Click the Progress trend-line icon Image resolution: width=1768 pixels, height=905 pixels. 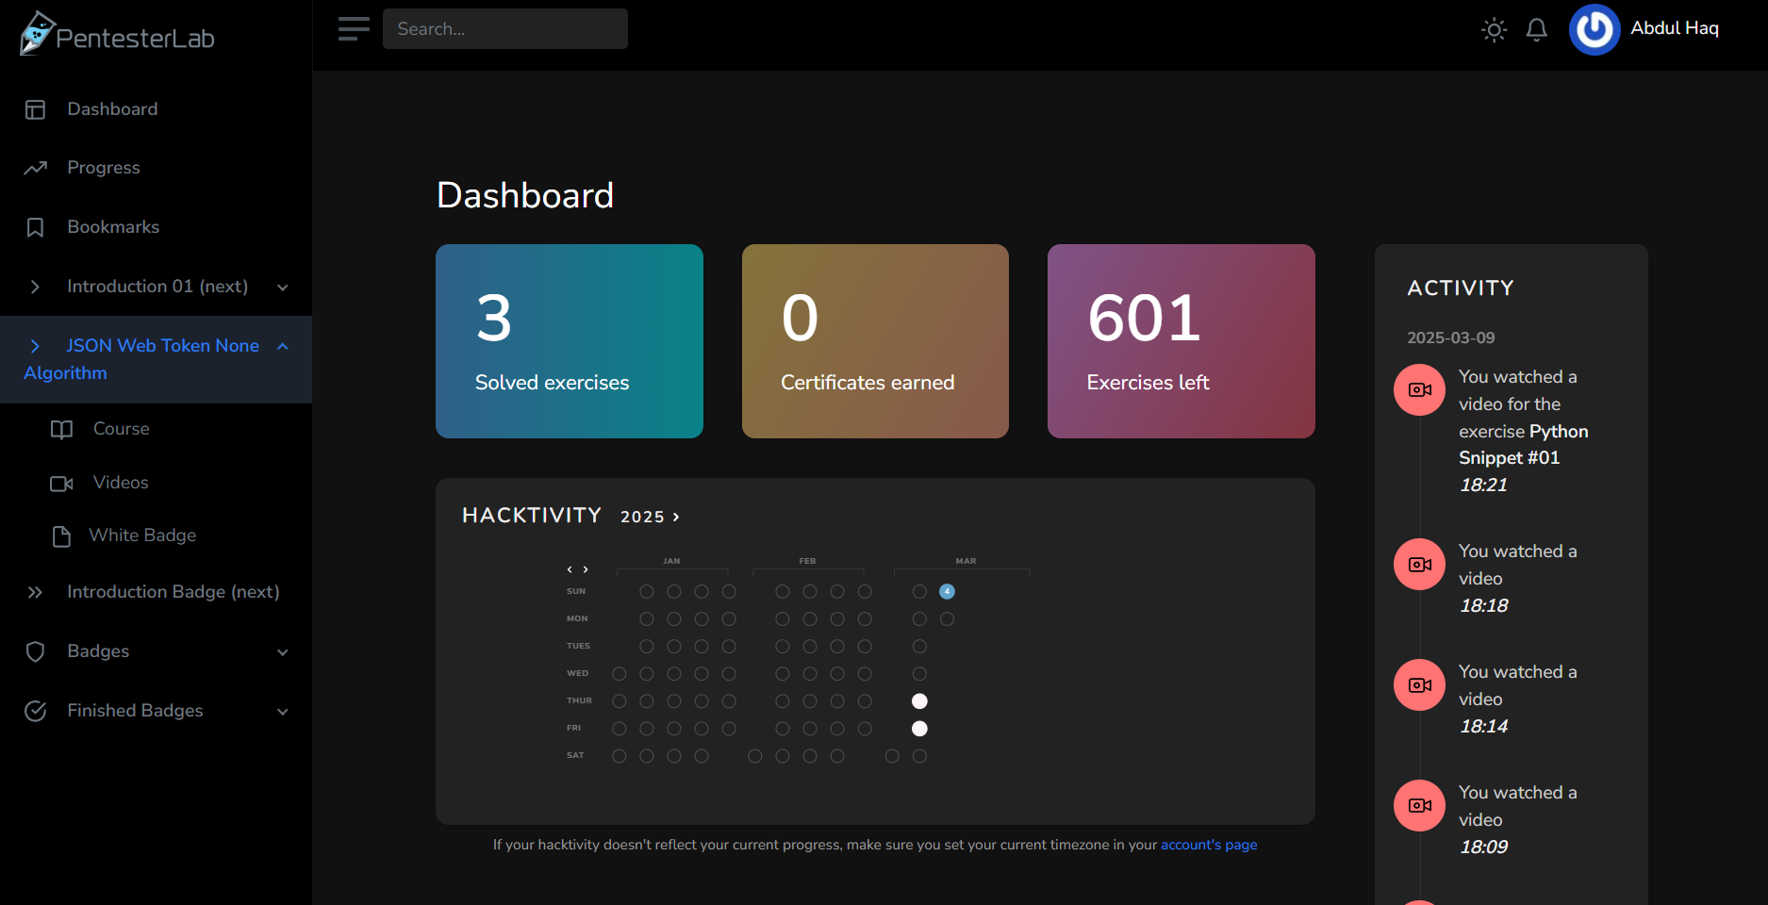pyautogui.click(x=36, y=168)
